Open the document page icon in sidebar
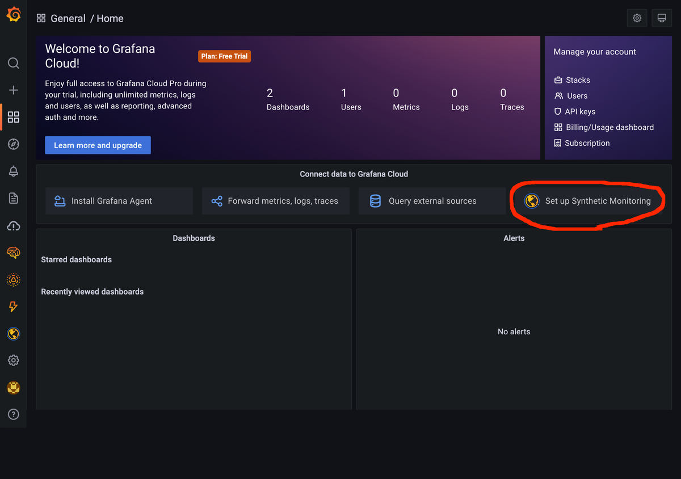This screenshot has width=681, height=479. coord(14,198)
